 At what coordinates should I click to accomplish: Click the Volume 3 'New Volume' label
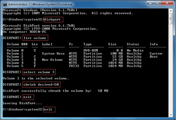coord(52,59)
